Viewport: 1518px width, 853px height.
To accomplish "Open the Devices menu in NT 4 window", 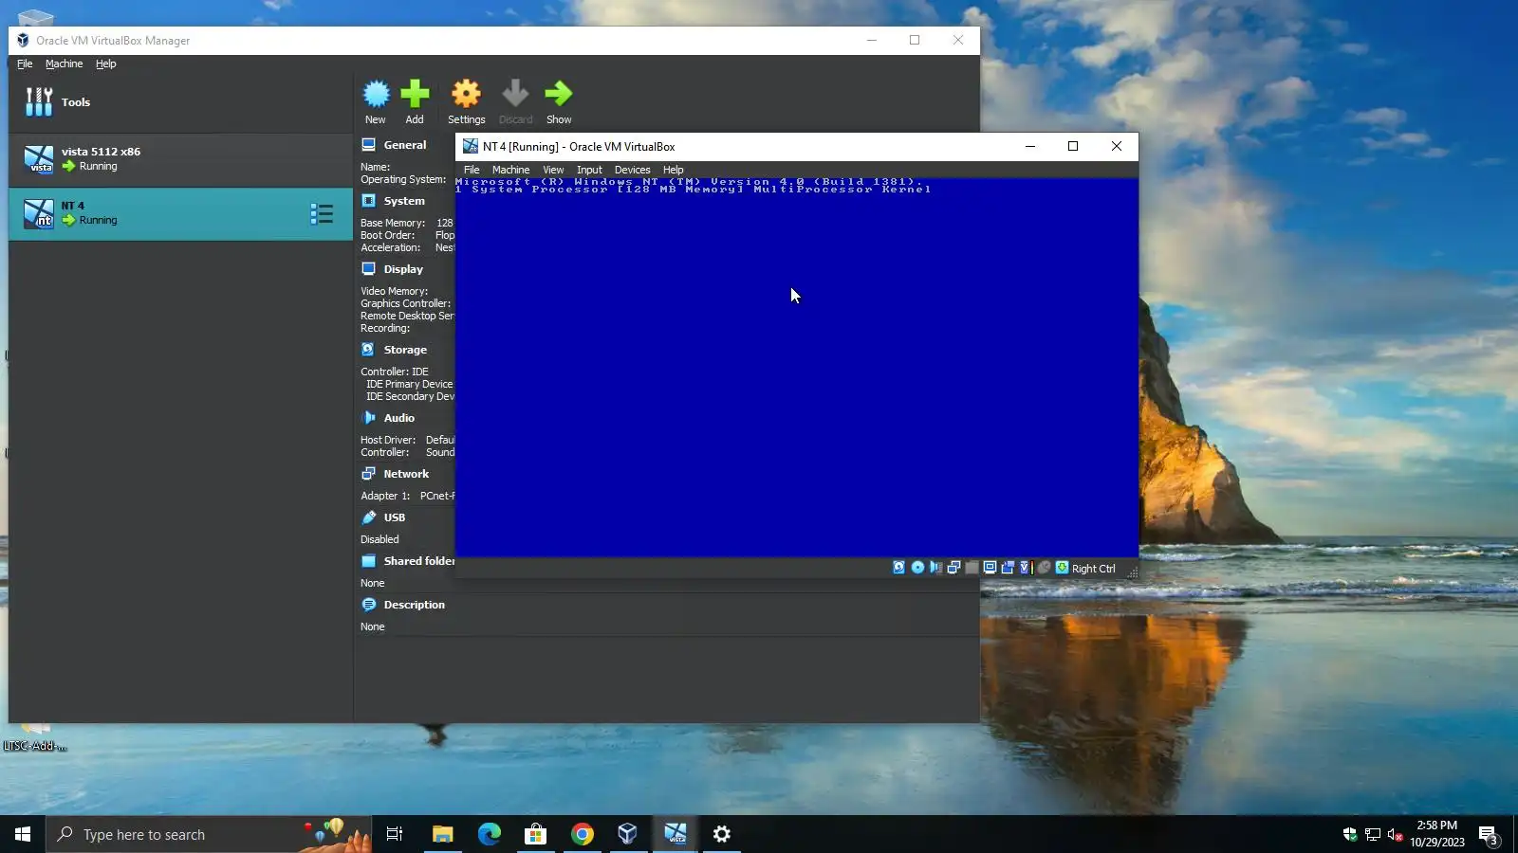I will pos(632,170).
